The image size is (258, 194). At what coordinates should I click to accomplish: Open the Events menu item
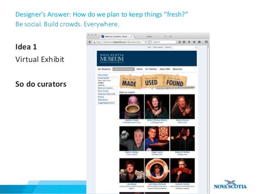tap(140, 69)
